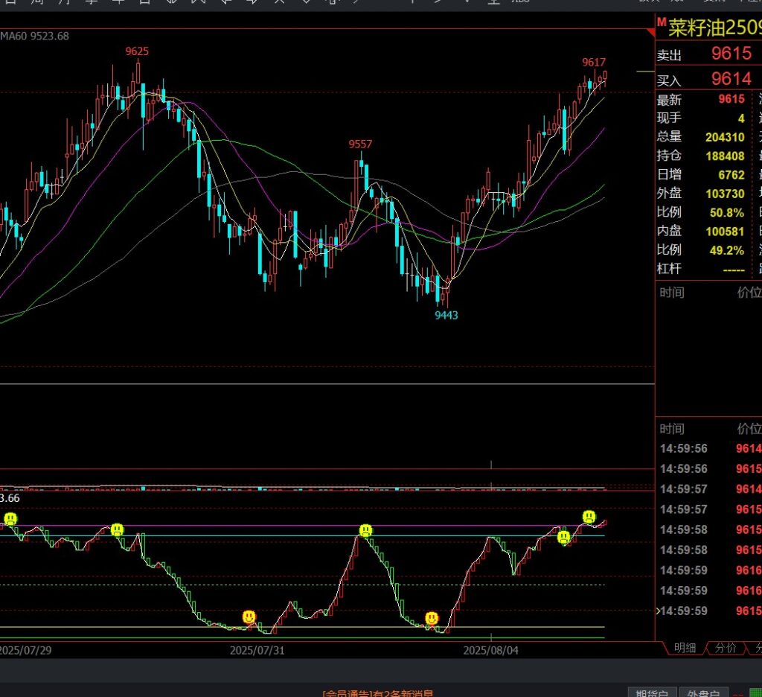Select the last 14:59:59 row marked with arrow
The height and width of the screenshot is (697, 762).
point(709,611)
